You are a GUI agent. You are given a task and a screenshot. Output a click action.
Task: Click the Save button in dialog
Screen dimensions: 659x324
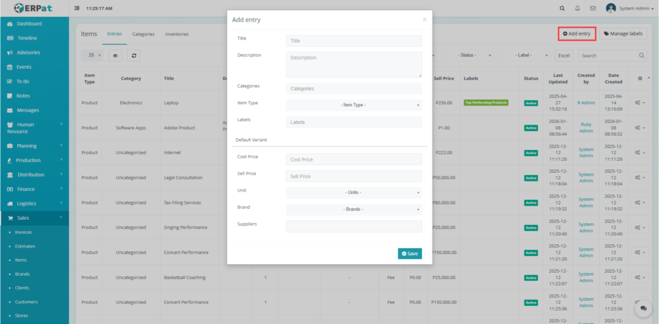[x=410, y=253]
